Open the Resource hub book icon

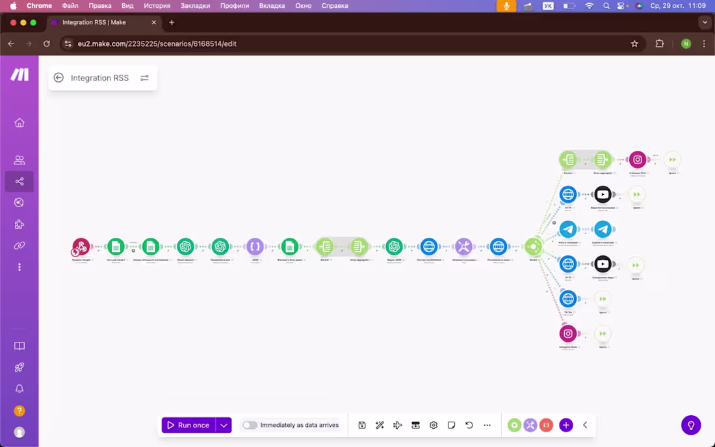(19, 346)
